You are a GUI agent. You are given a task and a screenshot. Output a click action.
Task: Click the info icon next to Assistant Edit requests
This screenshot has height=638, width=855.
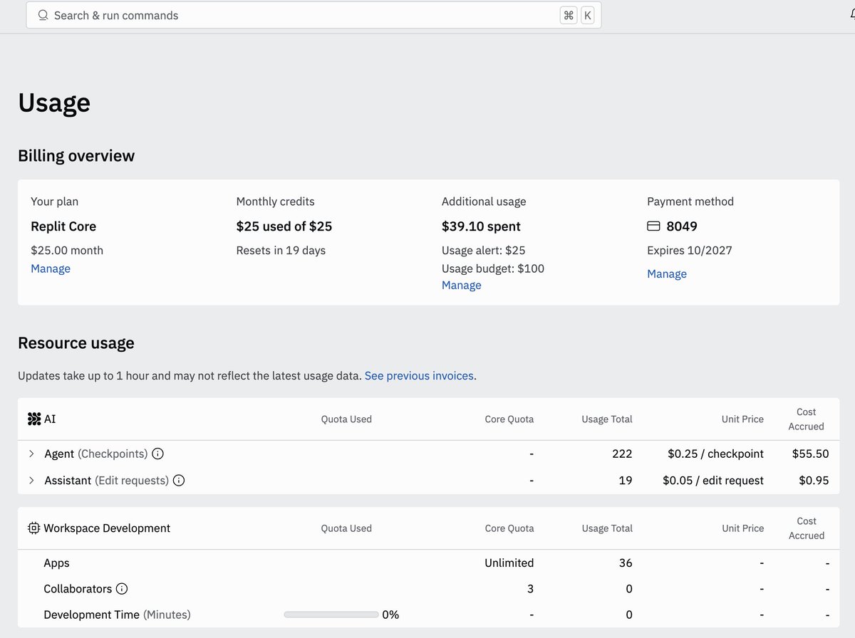click(x=178, y=480)
